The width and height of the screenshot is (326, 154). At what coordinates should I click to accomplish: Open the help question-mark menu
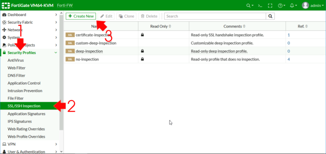281,5
